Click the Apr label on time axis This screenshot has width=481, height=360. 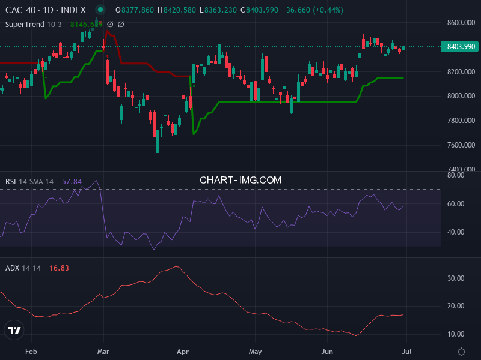183,352
